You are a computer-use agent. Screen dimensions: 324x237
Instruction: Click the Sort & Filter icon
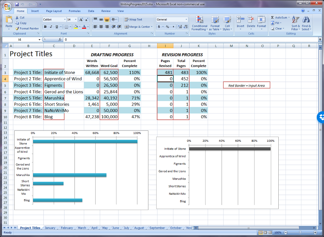tap(295, 20)
